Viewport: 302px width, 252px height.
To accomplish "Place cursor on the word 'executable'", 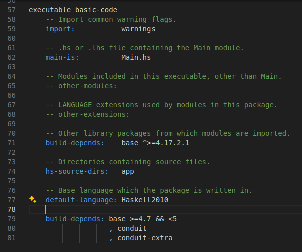I will point(49,10).
